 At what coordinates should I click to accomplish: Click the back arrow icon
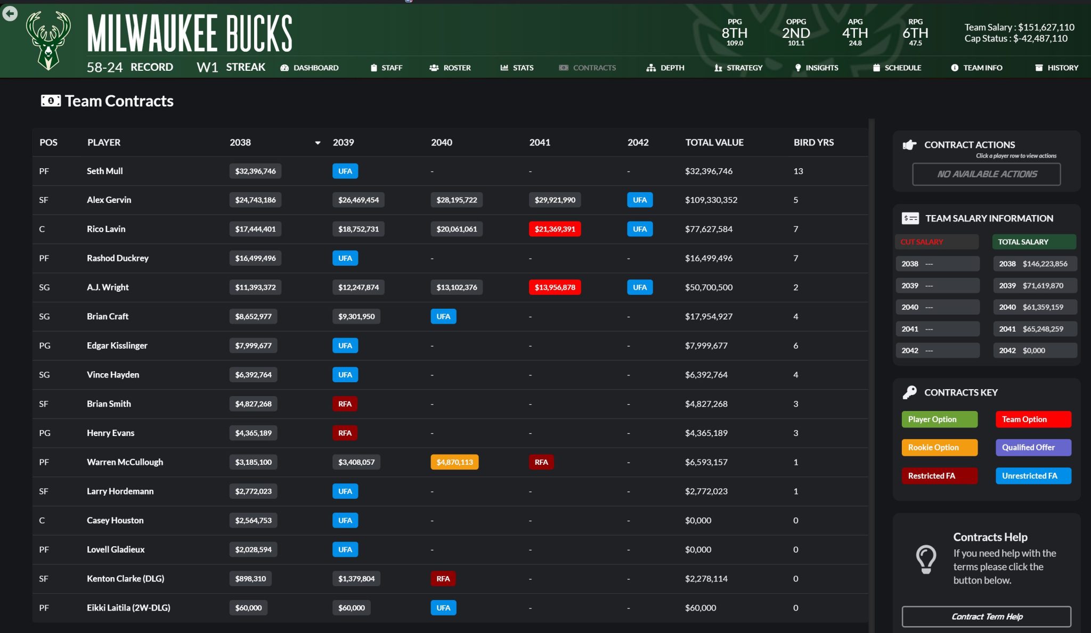[10, 13]
